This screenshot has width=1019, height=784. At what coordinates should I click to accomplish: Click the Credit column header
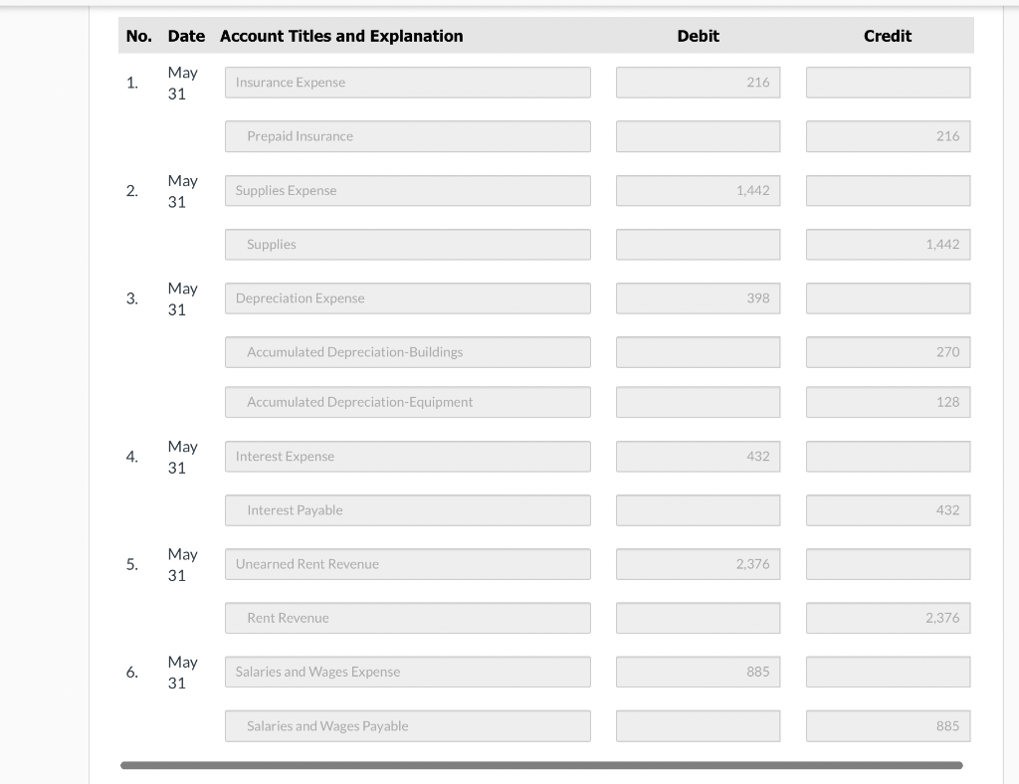[887, 36]
